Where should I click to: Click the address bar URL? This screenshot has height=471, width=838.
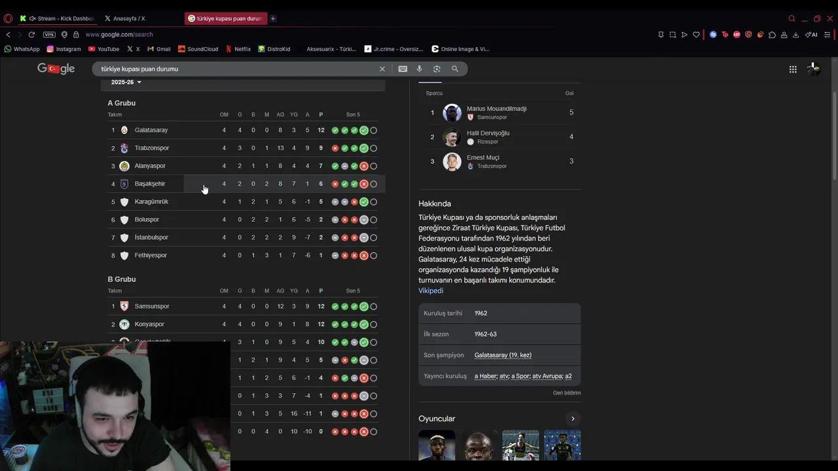click(x=119, y=35)
